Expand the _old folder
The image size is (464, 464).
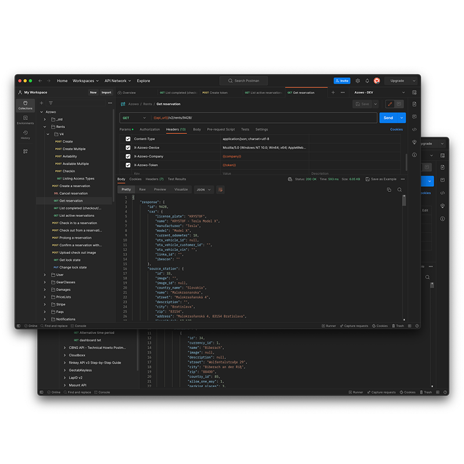[45, 119]
